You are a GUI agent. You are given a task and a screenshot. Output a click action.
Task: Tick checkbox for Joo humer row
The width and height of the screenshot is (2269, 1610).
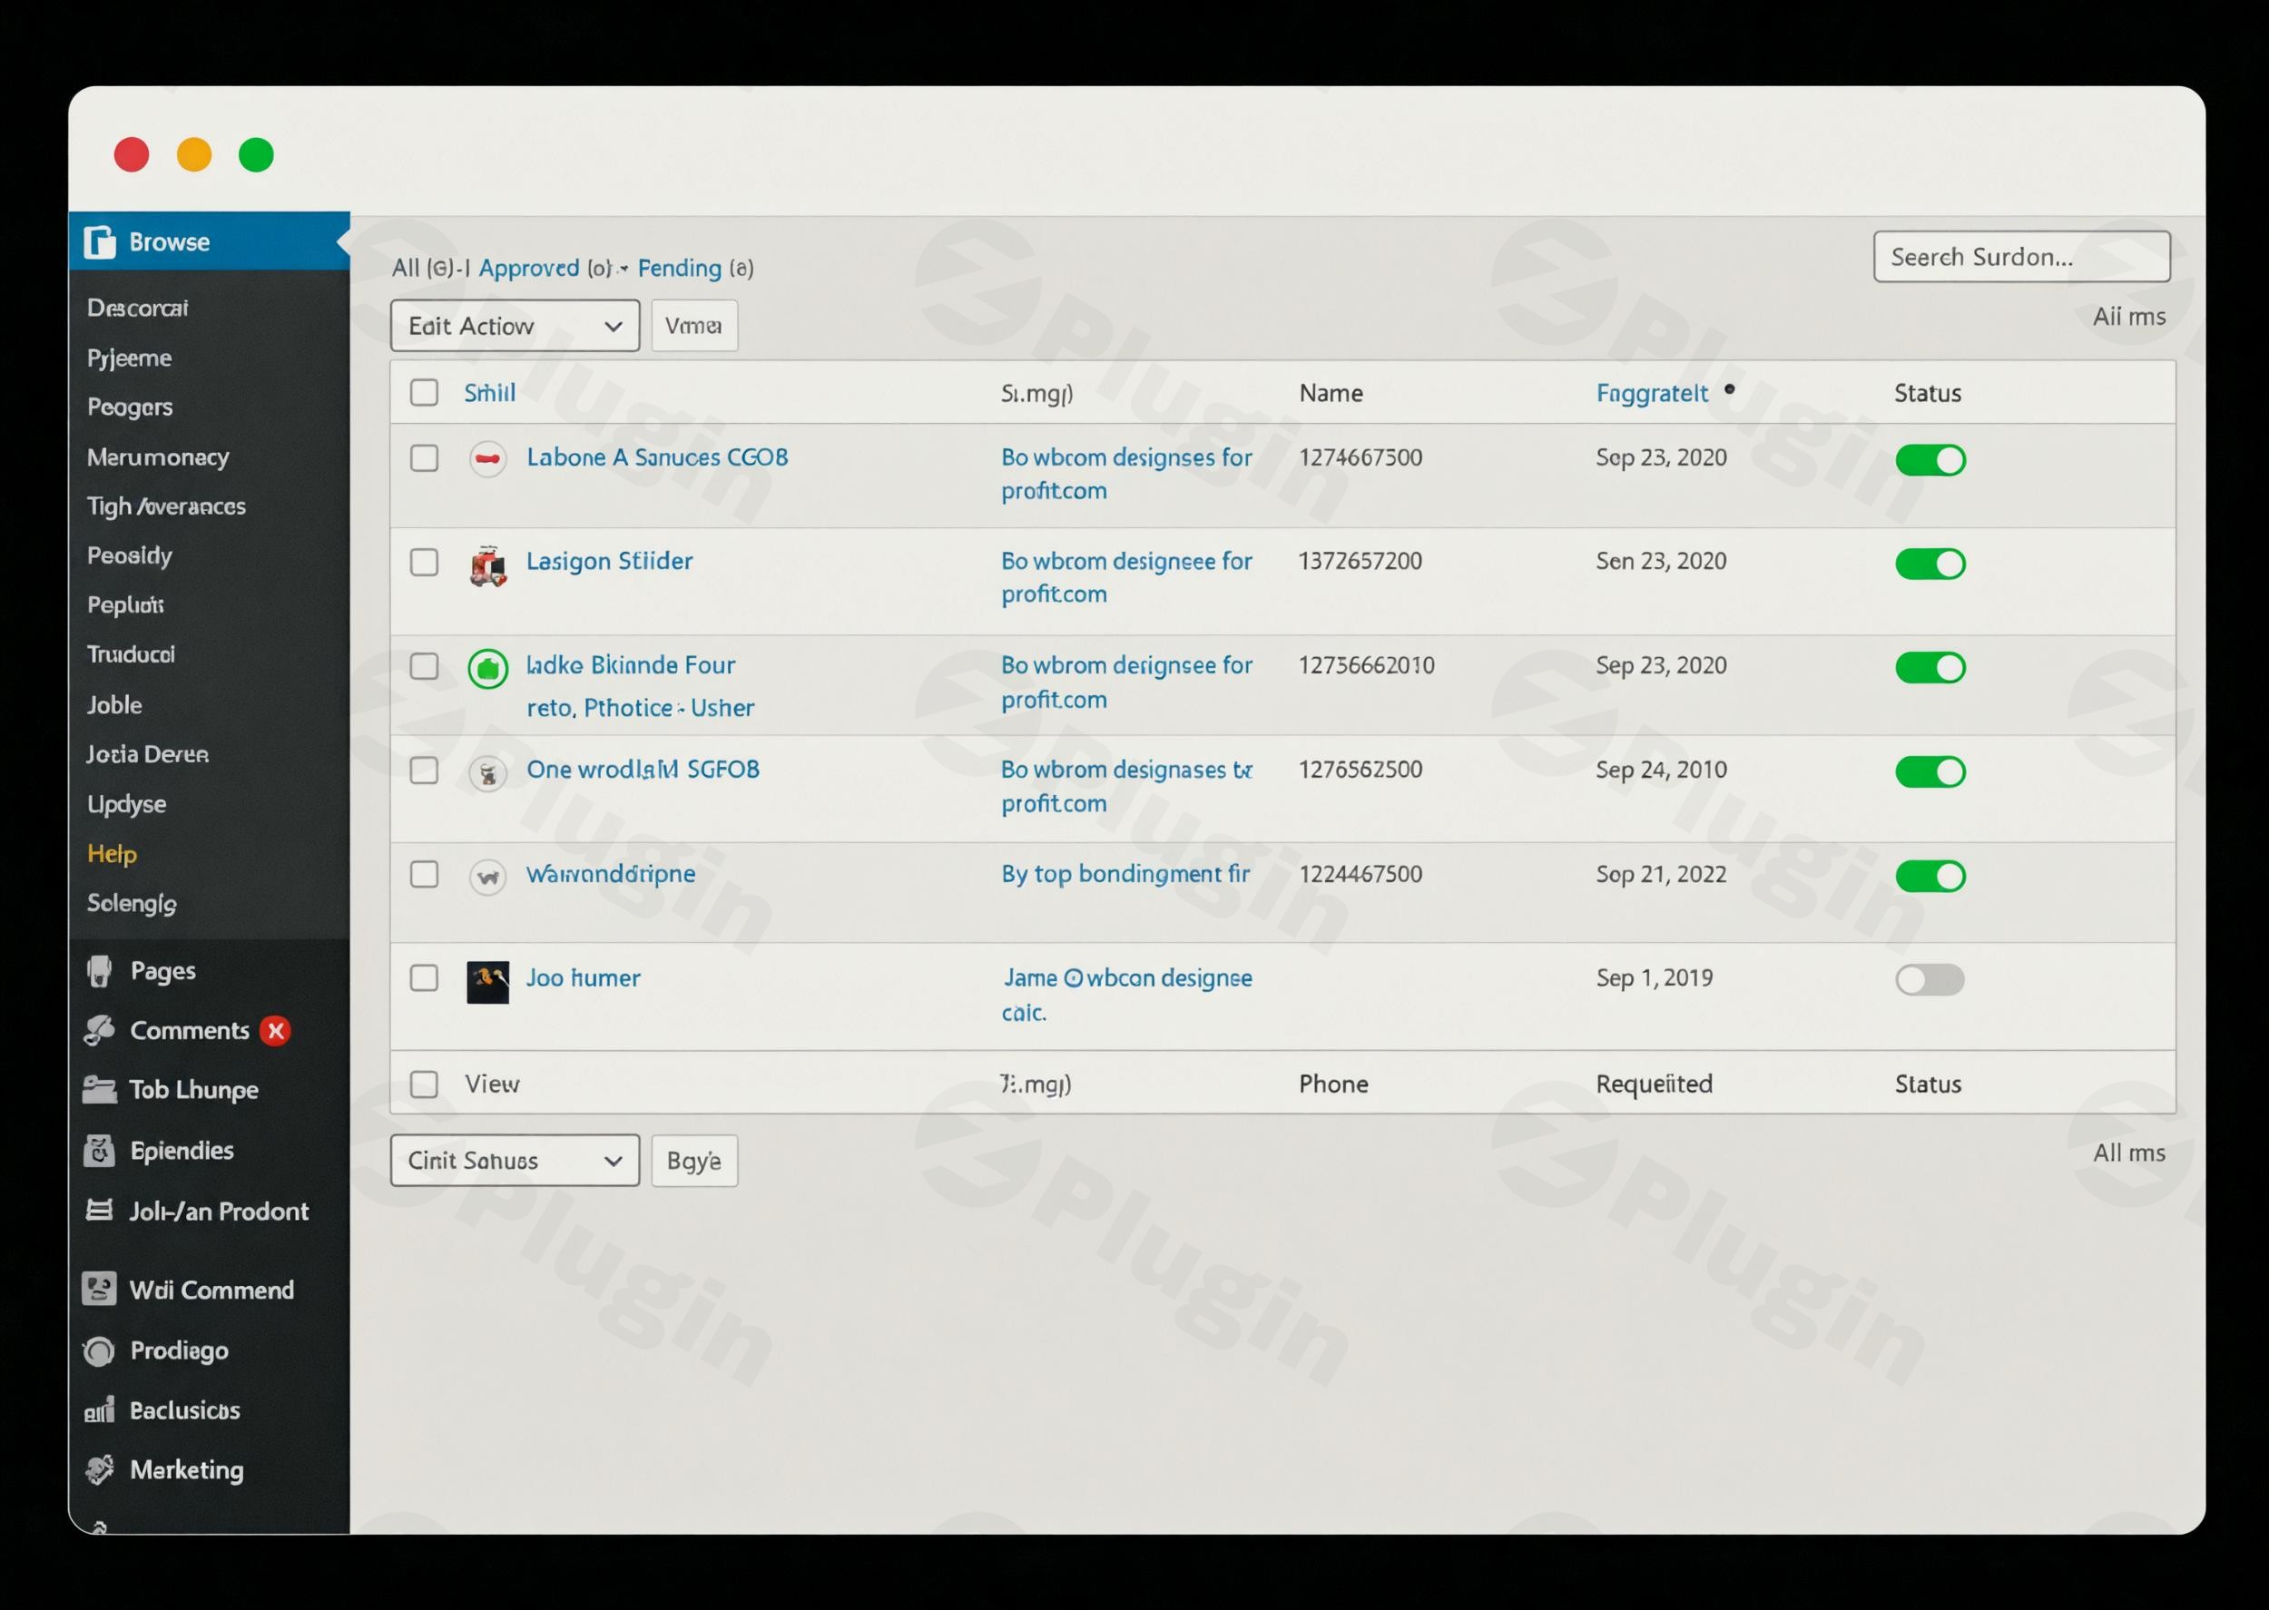[x=424, y=978]
